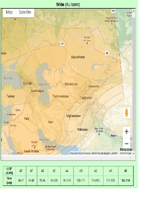This screenshot has width=147, height=200.
Task: Select the Map view tab
Action: pos(9,12)
